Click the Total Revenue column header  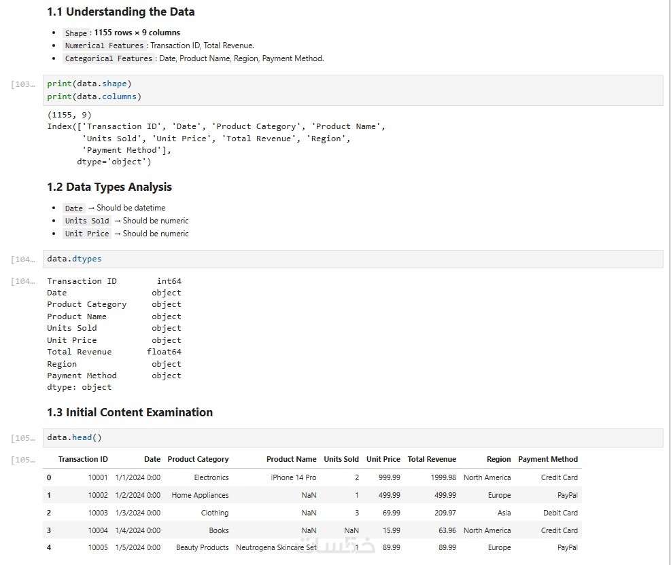[432, 459]
